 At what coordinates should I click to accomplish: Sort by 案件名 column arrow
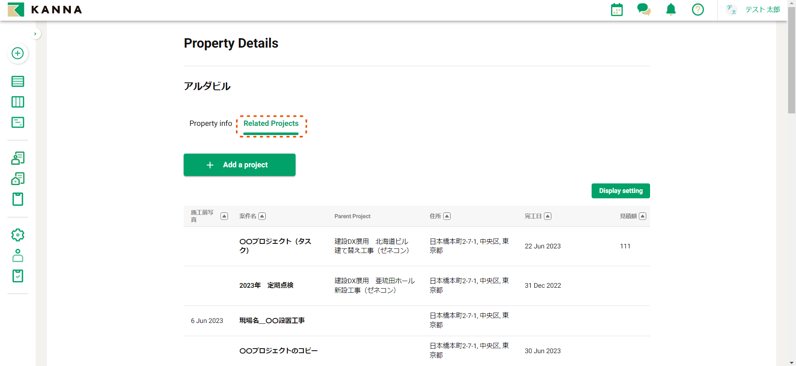click(262, 216)
